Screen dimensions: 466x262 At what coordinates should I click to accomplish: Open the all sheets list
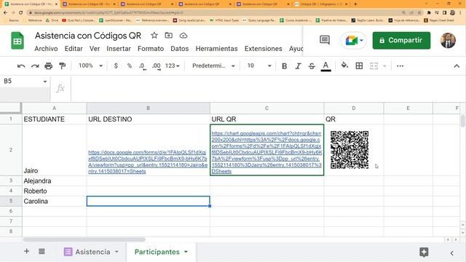[42, 252]
